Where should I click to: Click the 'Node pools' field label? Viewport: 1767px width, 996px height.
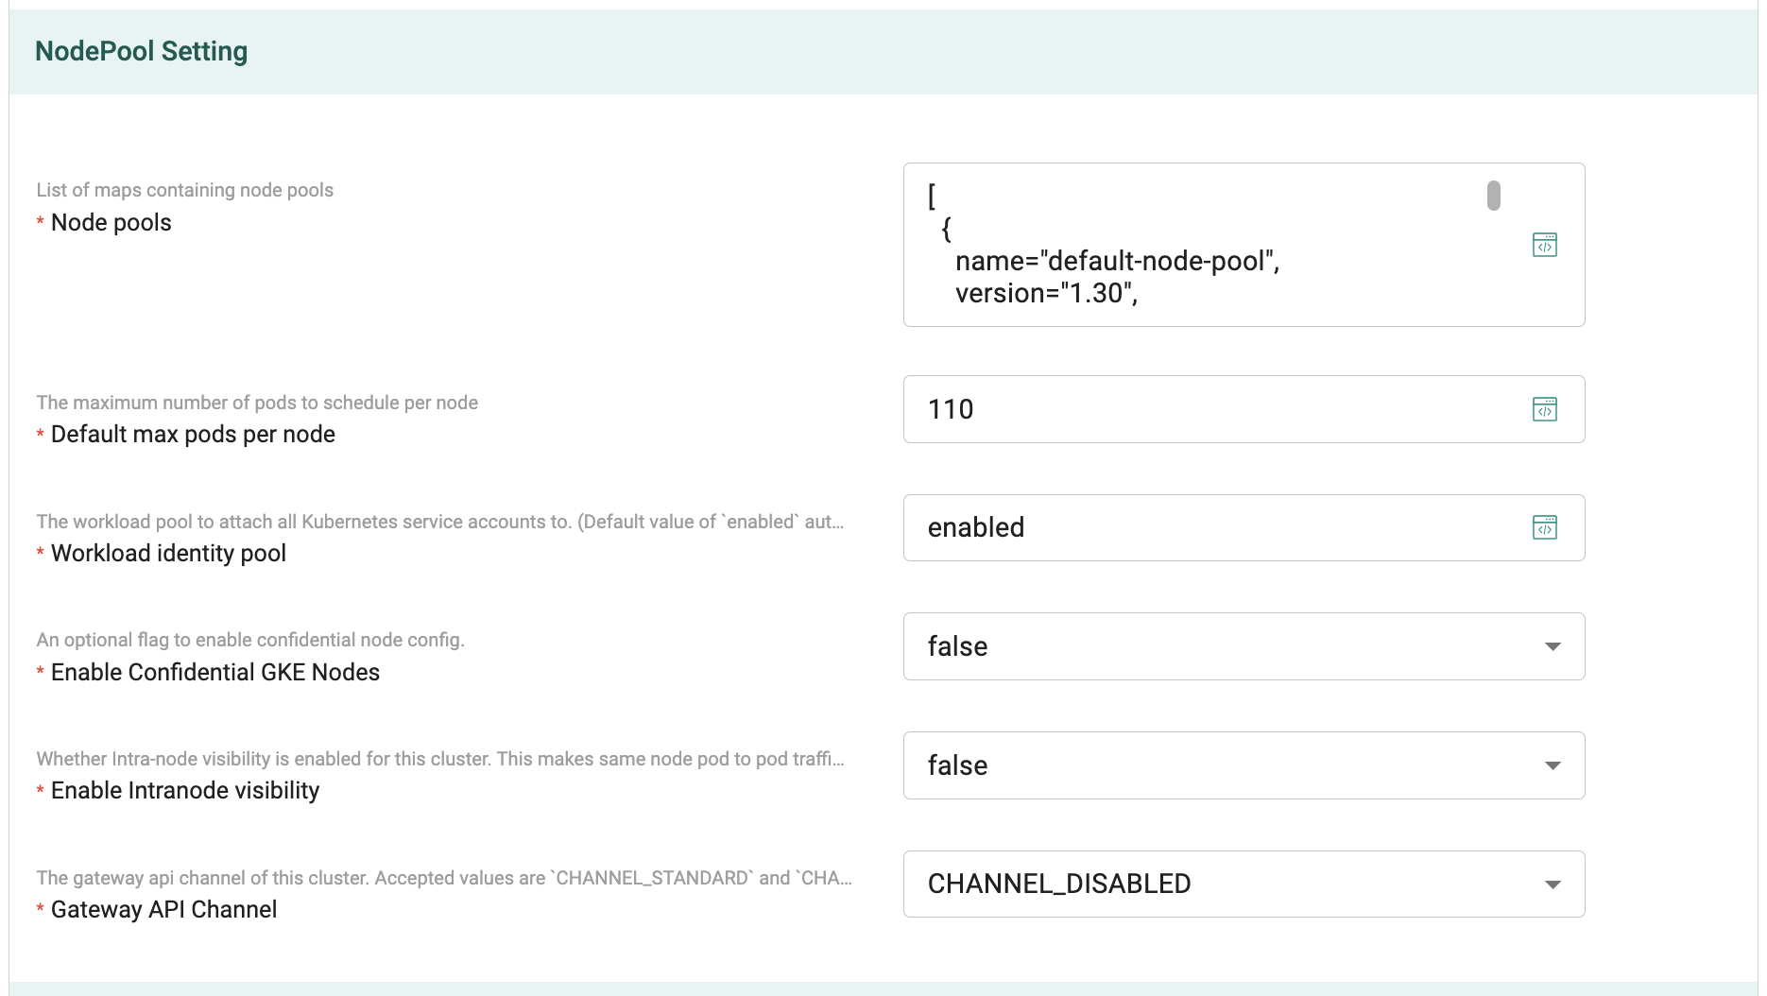pyautogui.click(x=112, y=223)
